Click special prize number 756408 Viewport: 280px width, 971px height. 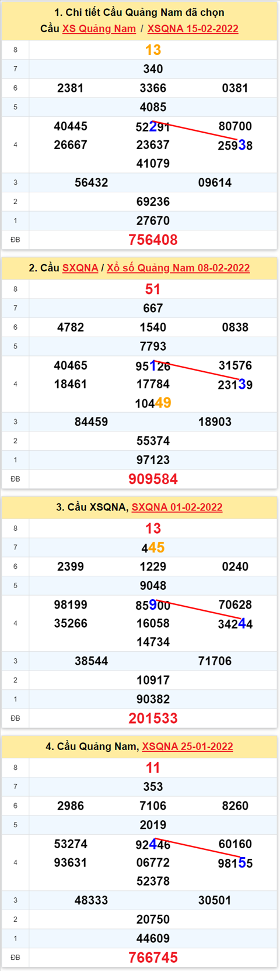click(x=153, y=240)
